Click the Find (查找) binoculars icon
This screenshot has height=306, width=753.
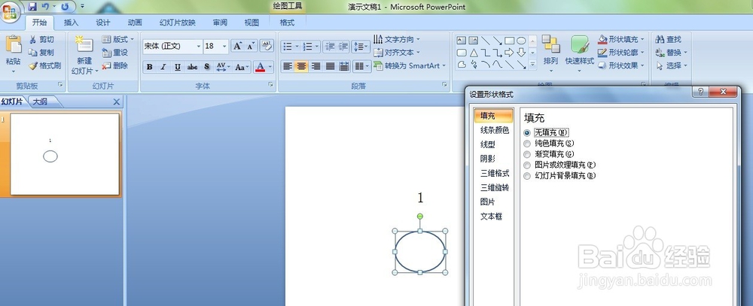(x=660, y=39)
